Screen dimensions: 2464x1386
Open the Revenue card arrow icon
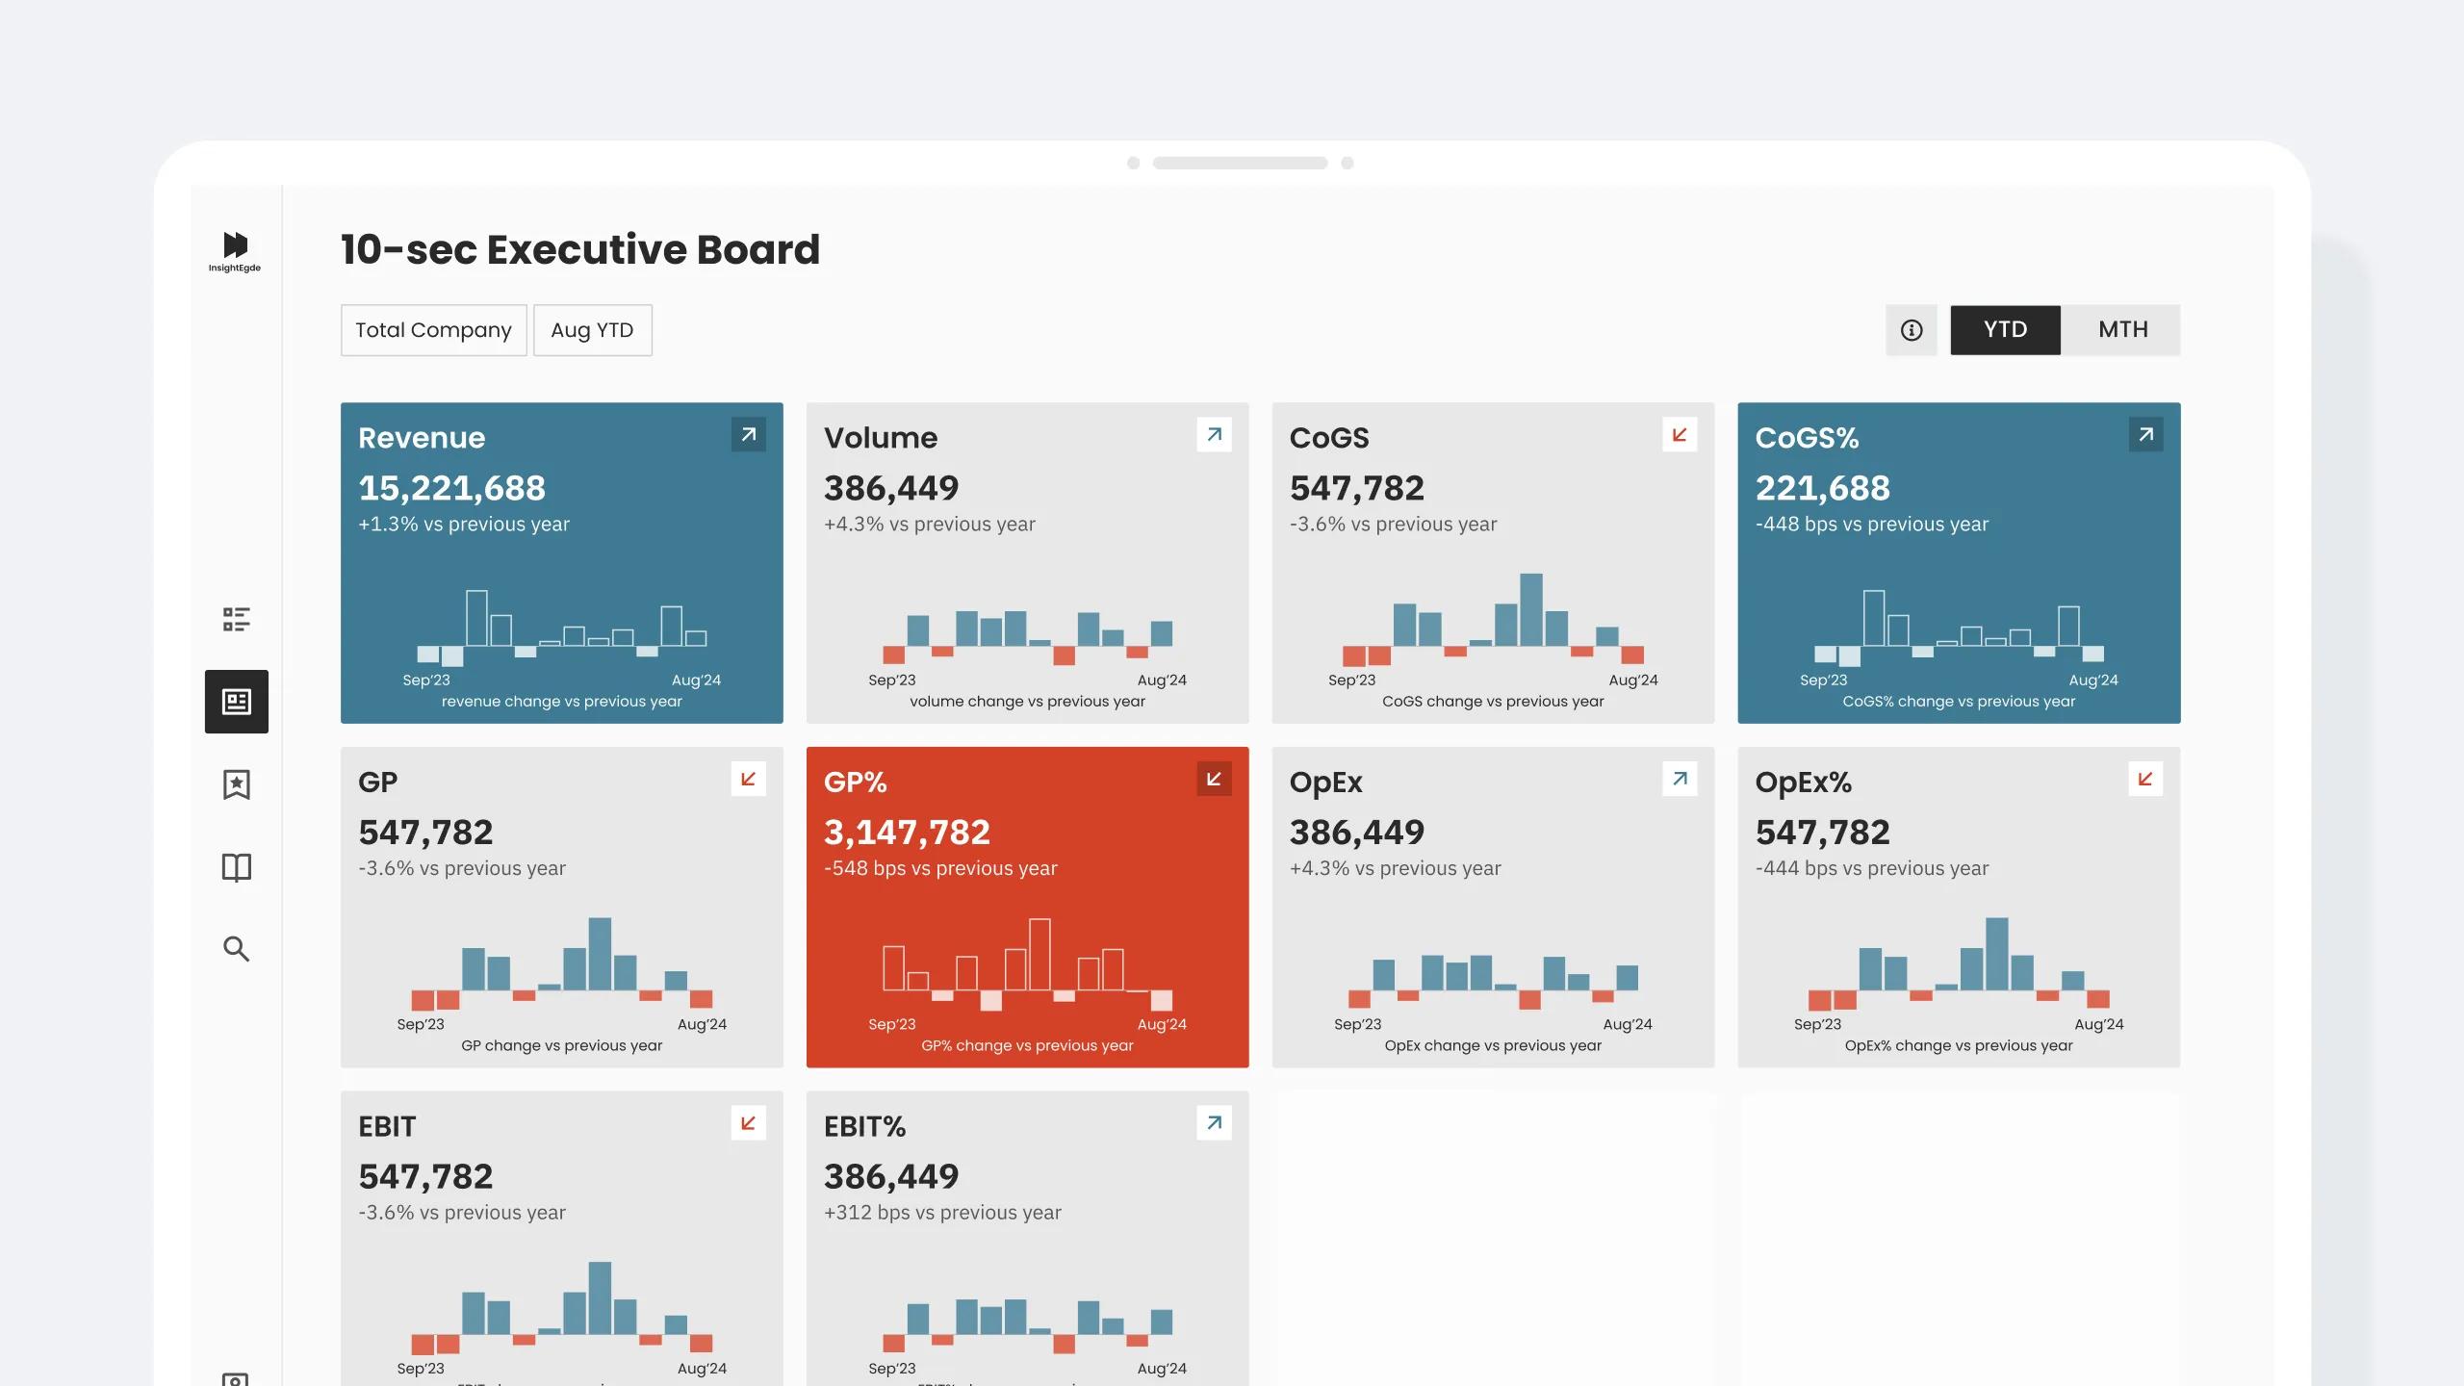point(749,435)
